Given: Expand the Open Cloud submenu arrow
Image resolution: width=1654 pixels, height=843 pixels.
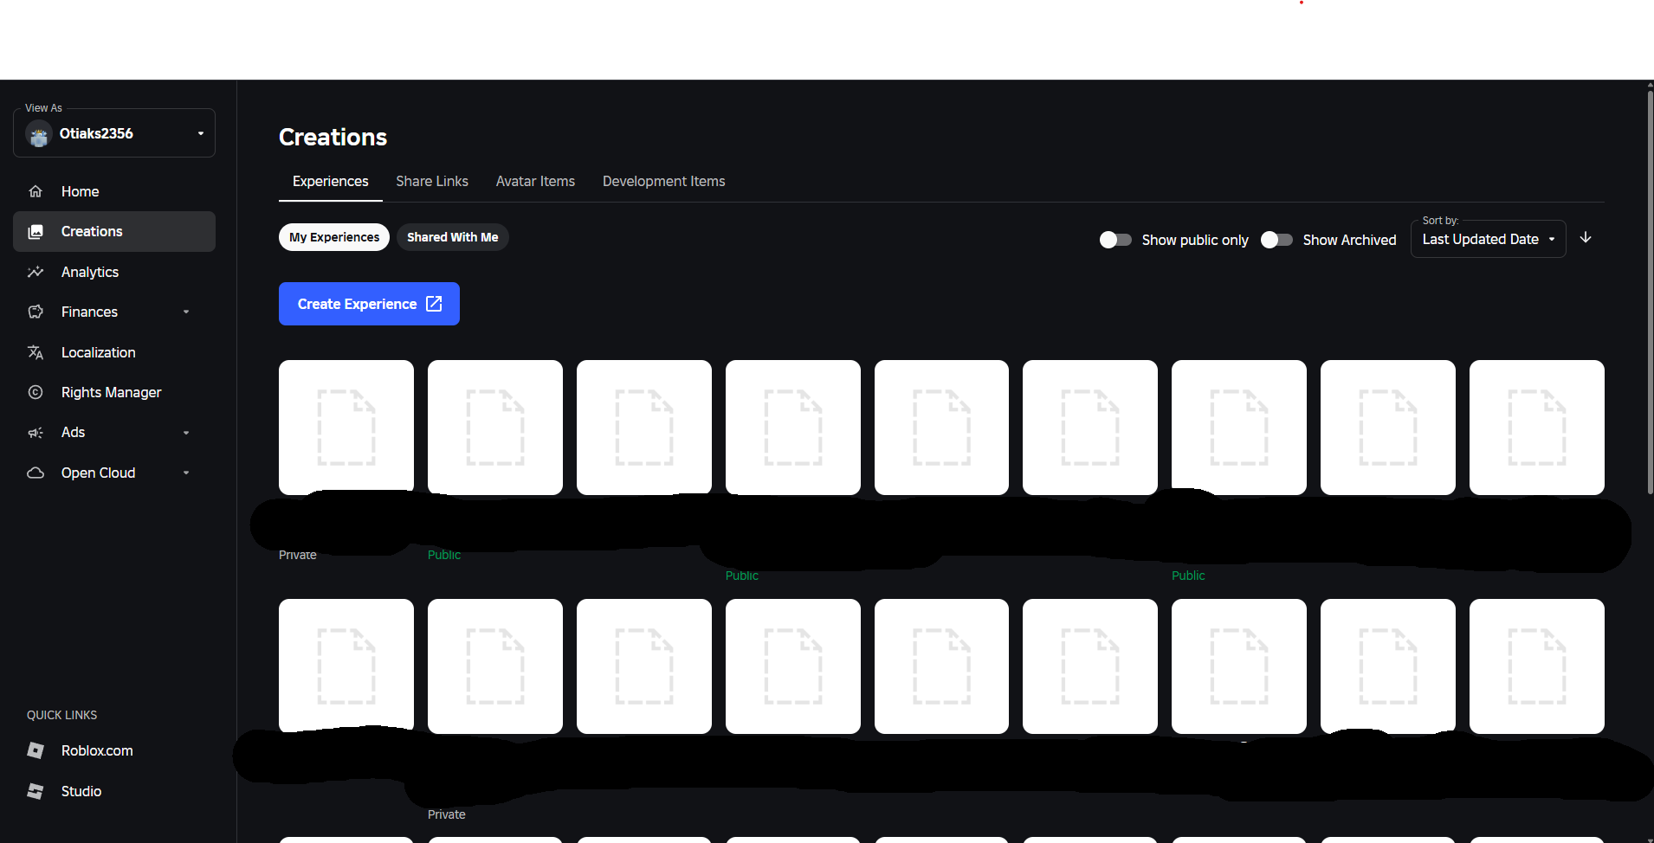Looking at the screenshot, I should 186,473.
